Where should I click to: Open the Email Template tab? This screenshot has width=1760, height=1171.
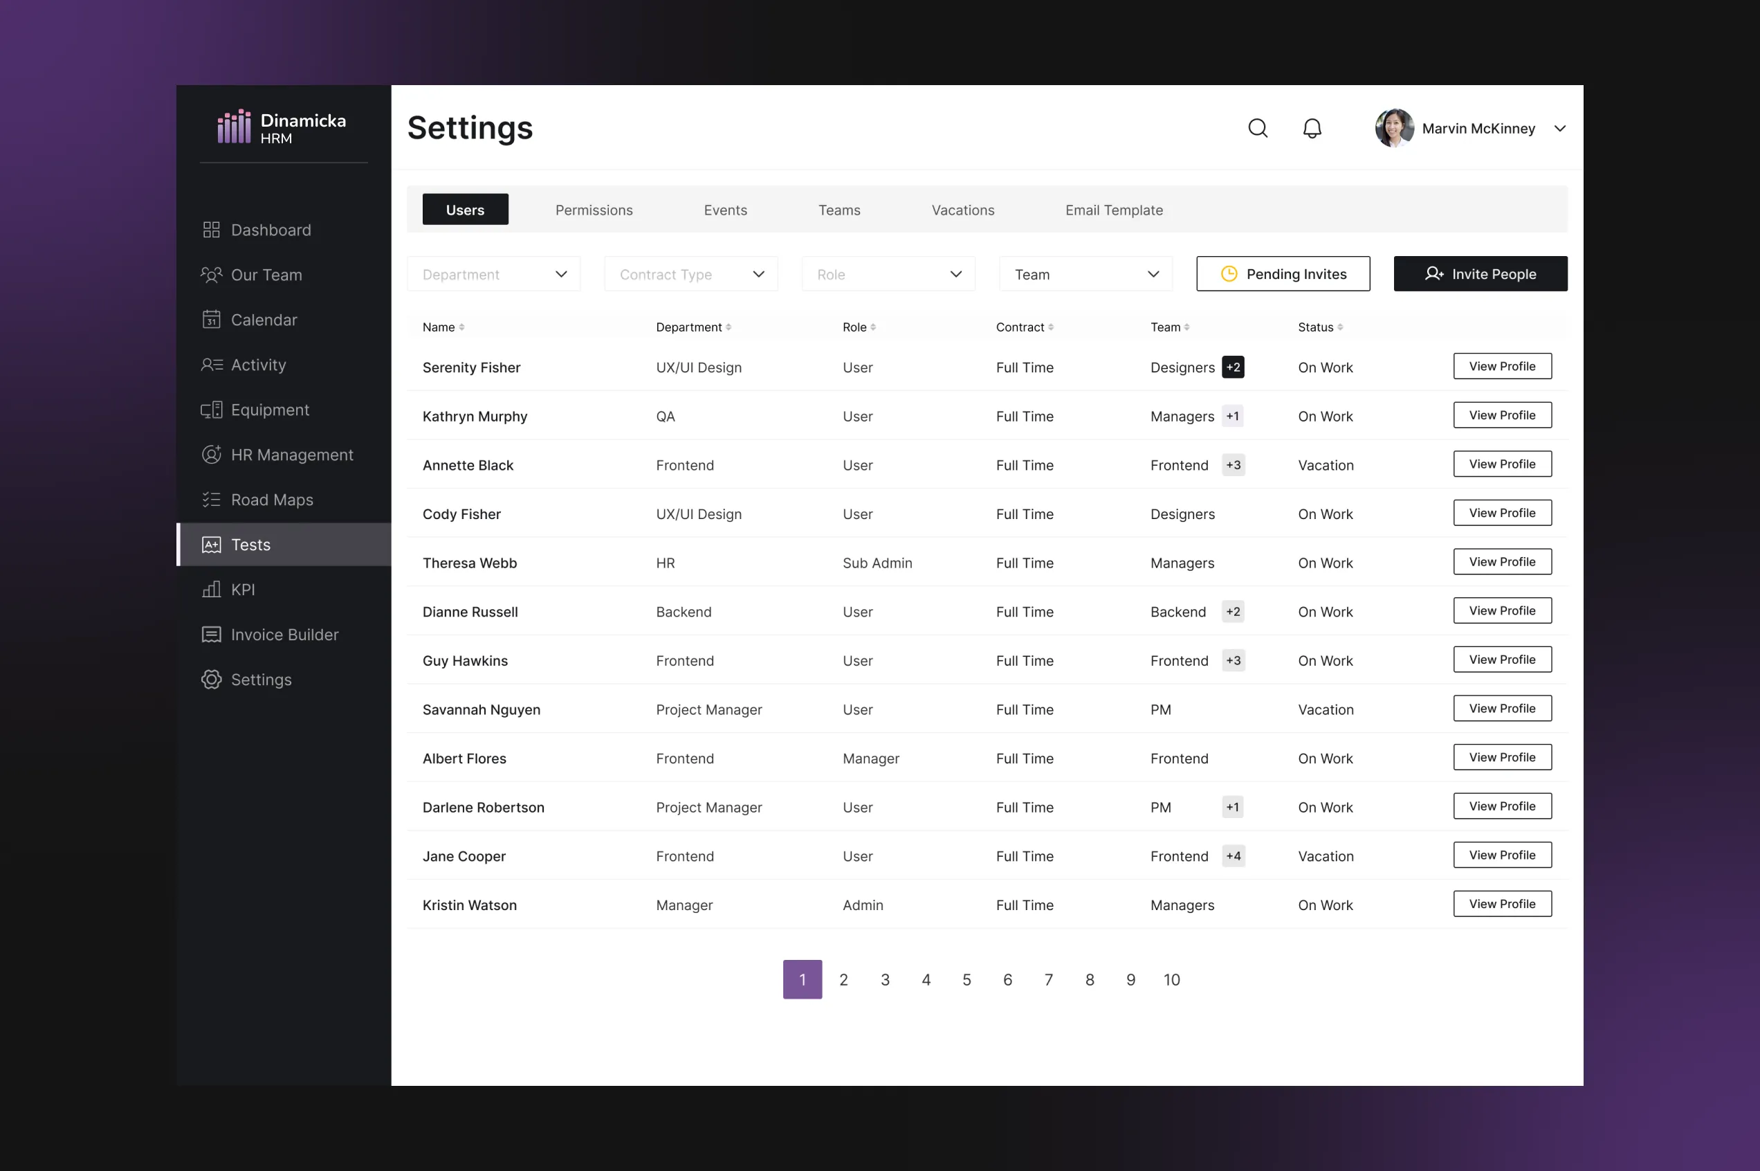tap(1113, 210)
